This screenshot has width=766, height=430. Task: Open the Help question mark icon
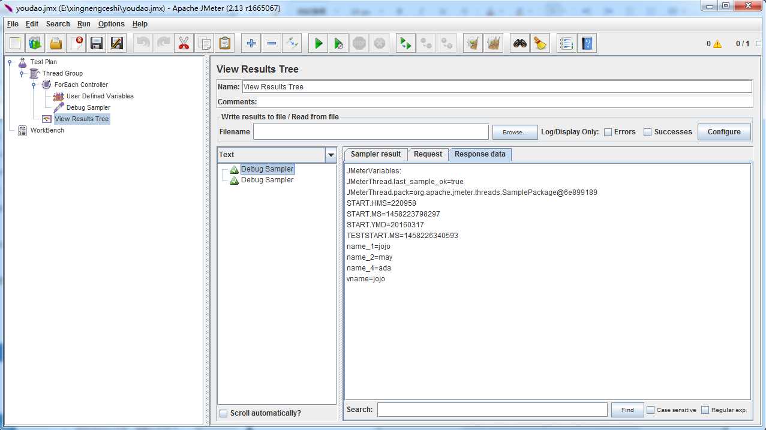[587, 43]
